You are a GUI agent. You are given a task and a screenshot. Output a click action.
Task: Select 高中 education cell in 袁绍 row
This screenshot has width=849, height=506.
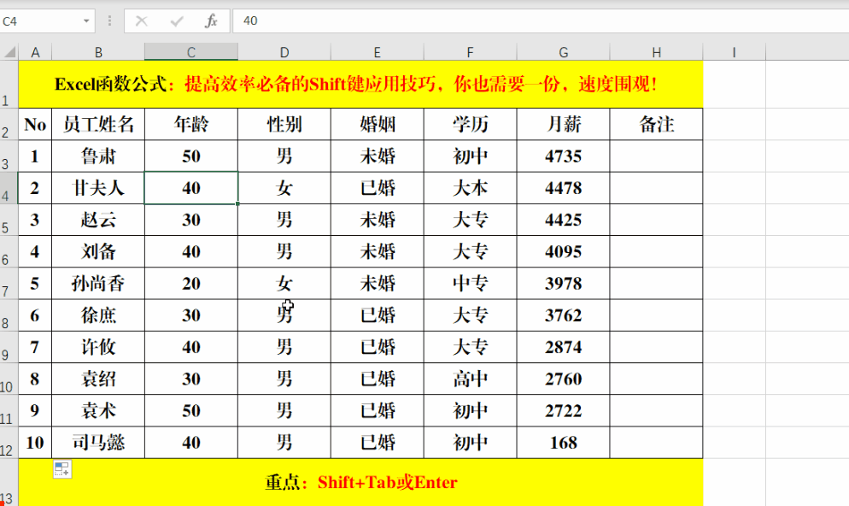tap(471, 379)
